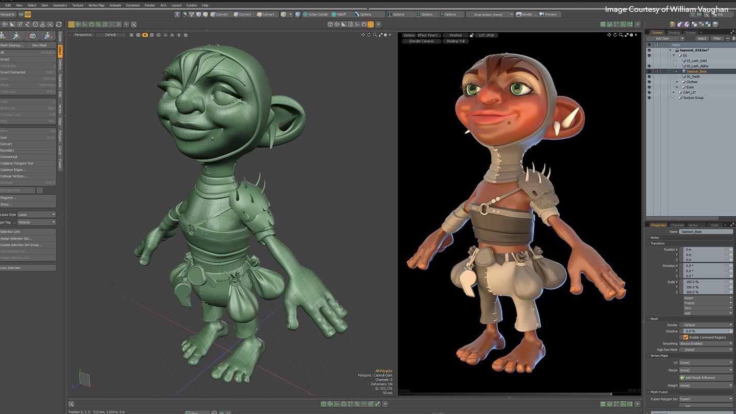Click the Dissolve percentage slider
736x414 pixels.
click(x=703, y=331)
